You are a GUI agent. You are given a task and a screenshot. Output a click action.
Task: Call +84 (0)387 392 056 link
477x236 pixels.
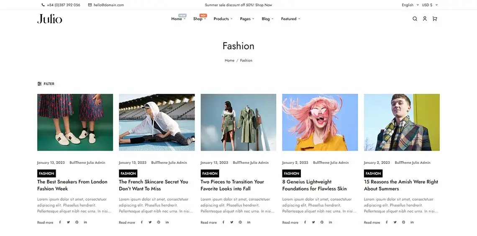pos(64,5)
